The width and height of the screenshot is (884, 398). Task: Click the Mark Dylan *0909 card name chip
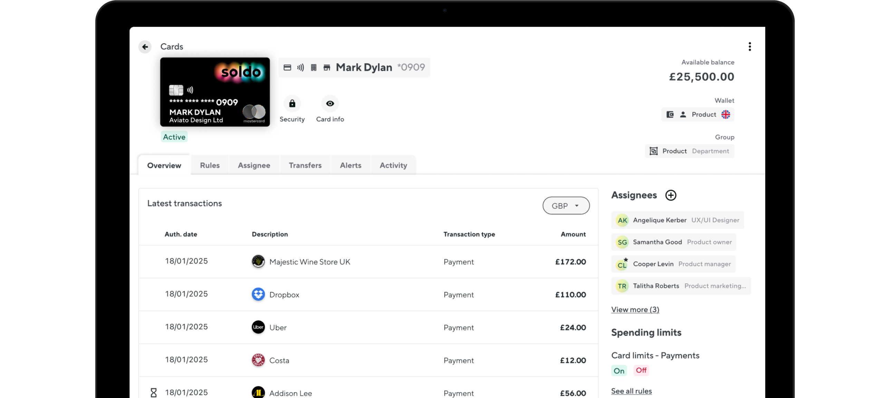[x=354, y=67]
